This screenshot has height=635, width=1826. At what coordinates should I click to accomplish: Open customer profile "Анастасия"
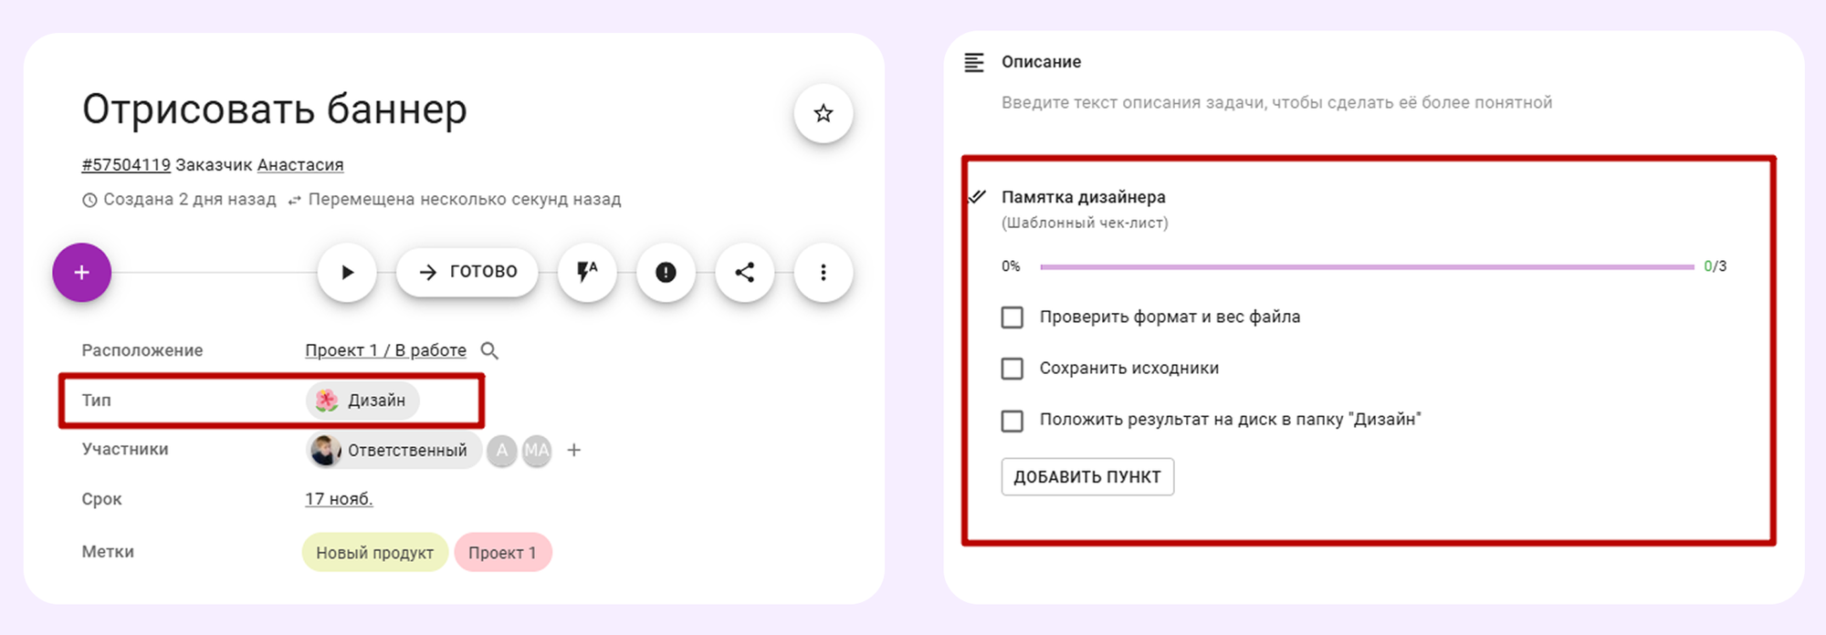point(302,164)
